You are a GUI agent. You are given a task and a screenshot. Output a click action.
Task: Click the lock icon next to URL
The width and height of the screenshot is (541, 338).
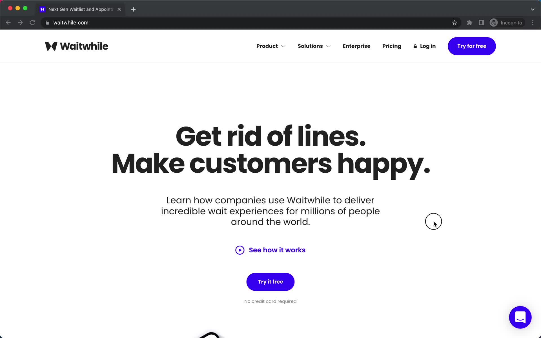tap(47, 23)
